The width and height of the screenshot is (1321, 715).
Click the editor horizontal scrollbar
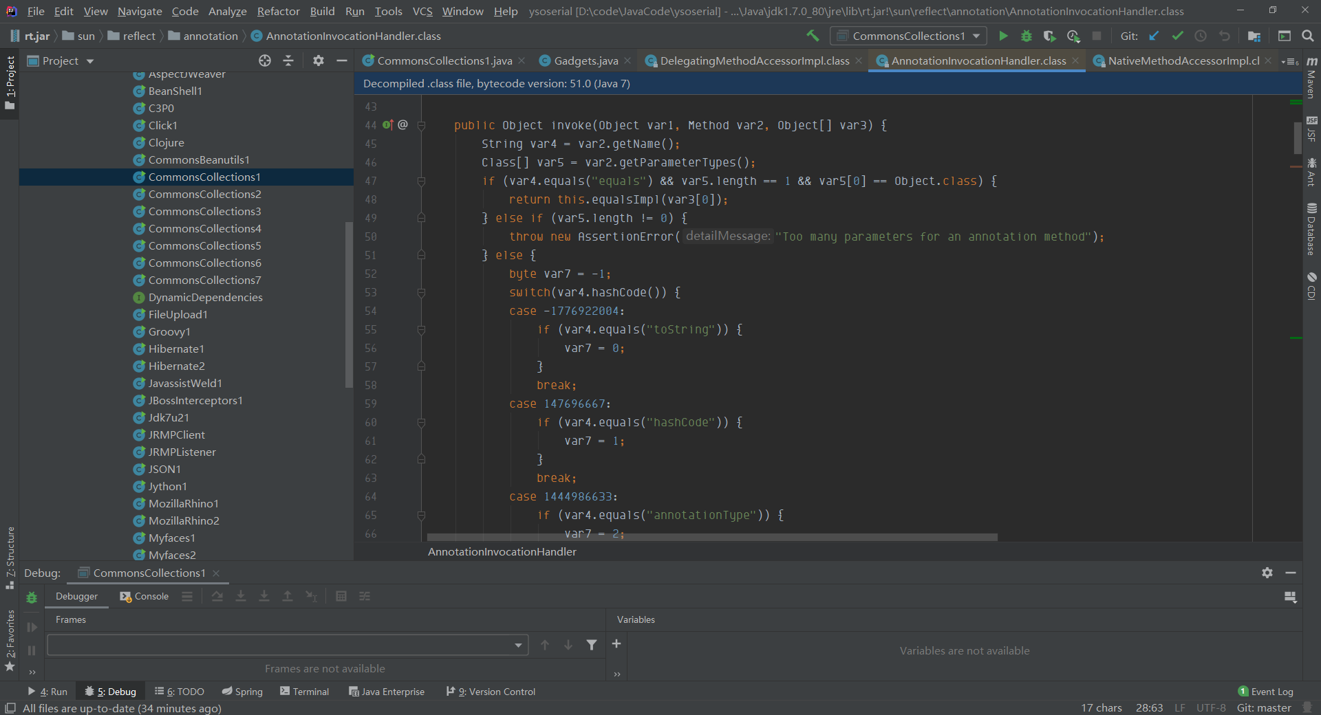(712, 537)
